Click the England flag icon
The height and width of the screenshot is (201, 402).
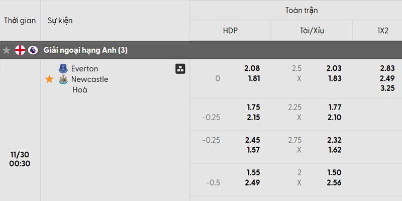20,50
